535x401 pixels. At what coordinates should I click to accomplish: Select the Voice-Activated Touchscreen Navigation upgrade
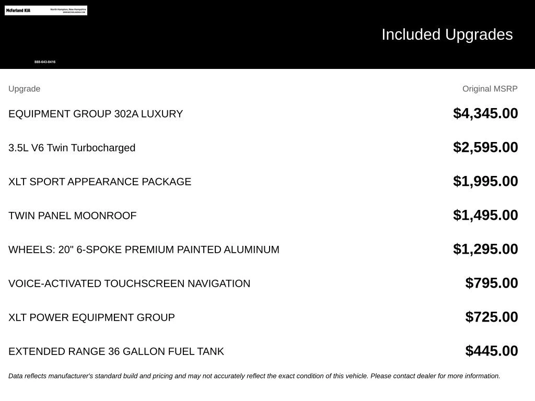point(130,284)
